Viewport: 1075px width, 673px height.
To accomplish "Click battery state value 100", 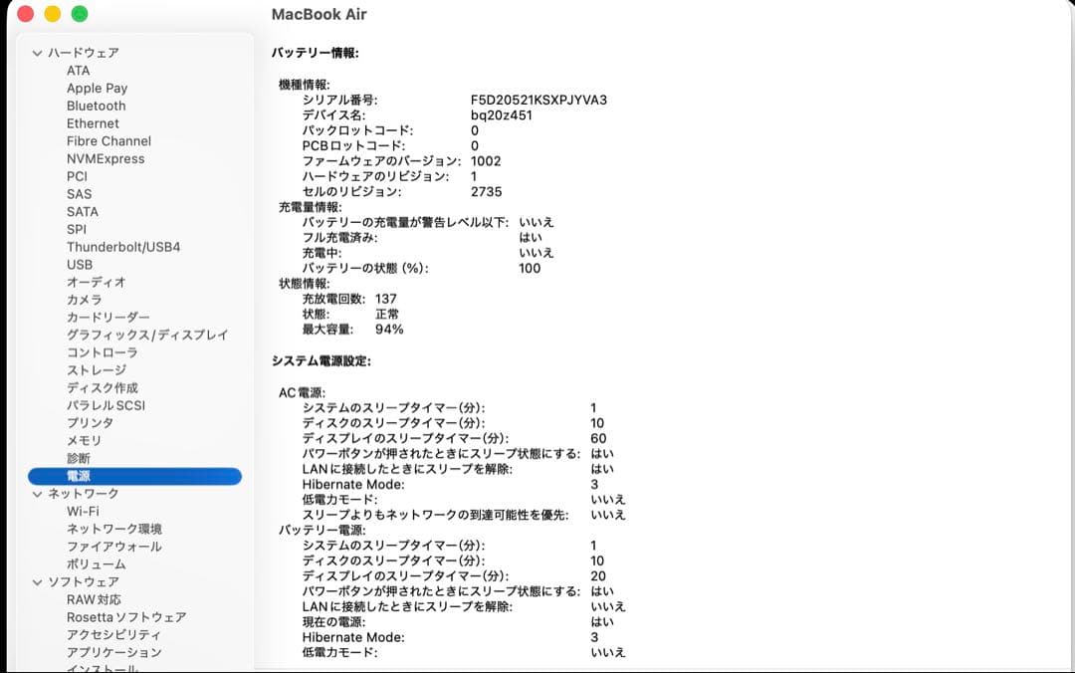I will (530, 268).
